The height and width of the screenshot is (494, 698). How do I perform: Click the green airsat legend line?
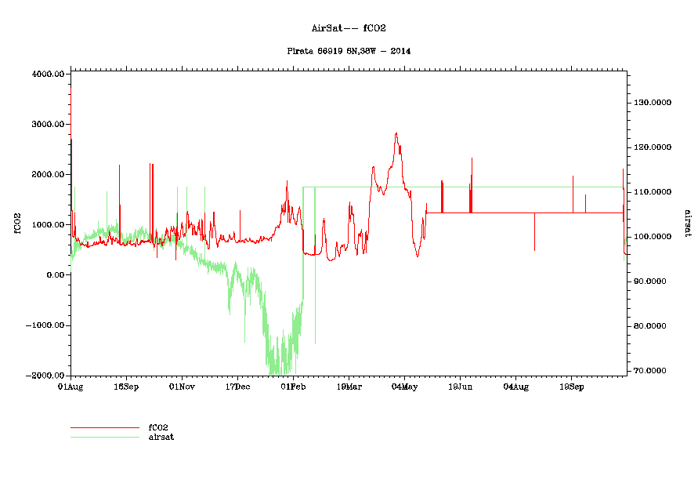coord(104,437)
